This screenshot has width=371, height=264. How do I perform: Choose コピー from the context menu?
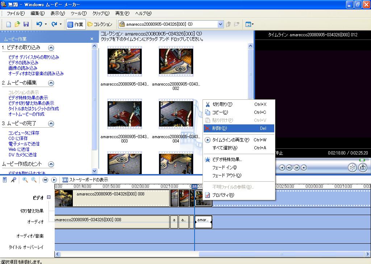[x=239, y=112]
